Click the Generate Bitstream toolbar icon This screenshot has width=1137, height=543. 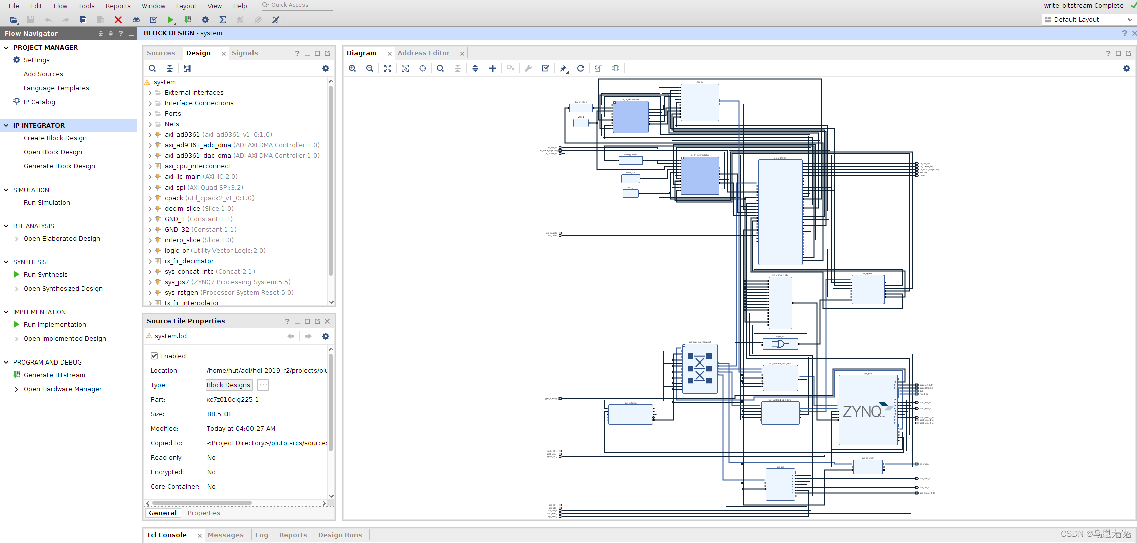[188, 20]
